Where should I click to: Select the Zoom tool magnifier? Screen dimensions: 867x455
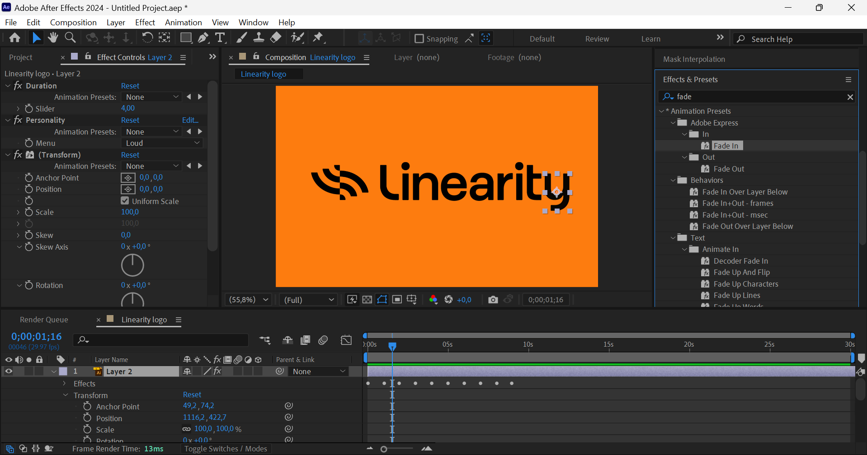click(70, 38)
